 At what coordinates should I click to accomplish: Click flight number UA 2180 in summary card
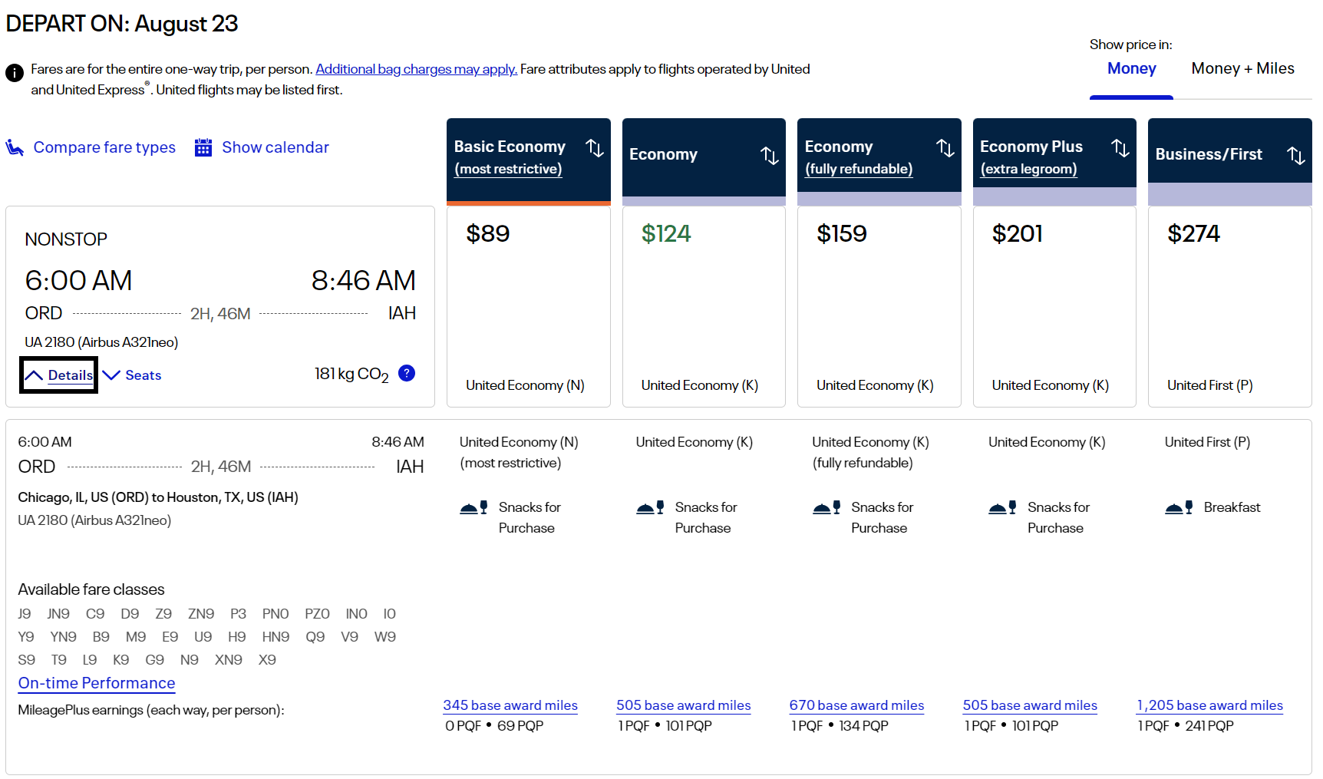[x=101, y=342]
